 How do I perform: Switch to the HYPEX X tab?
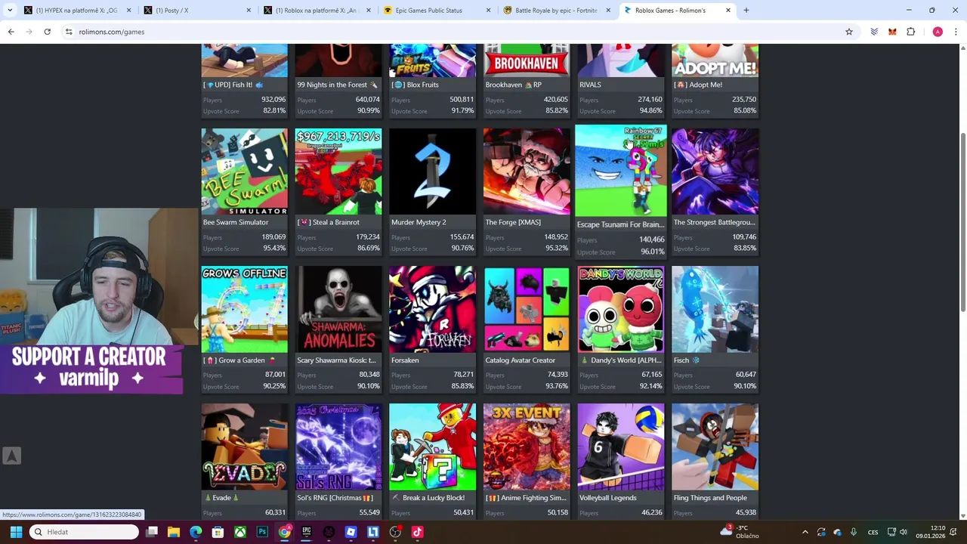tap(78, 11)
